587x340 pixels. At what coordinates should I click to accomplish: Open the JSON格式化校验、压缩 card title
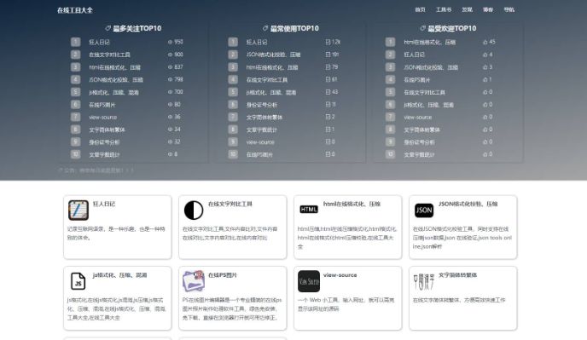468,204
